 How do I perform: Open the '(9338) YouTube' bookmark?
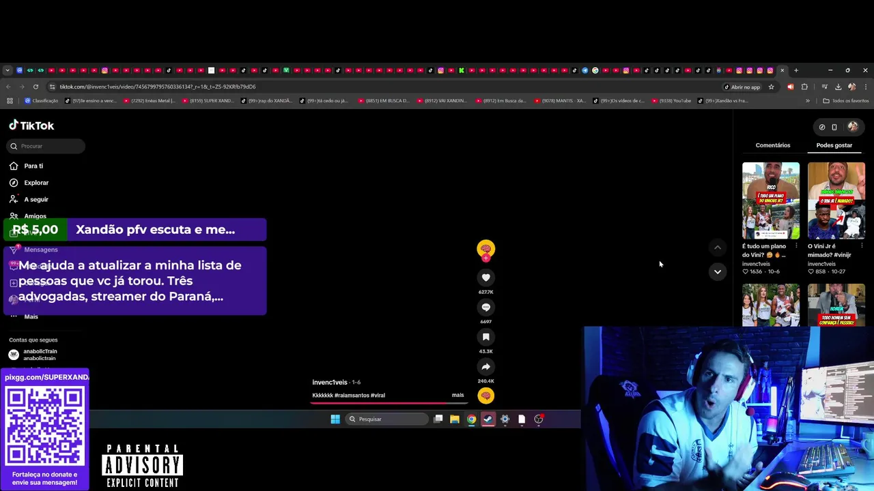coord(671,101)
